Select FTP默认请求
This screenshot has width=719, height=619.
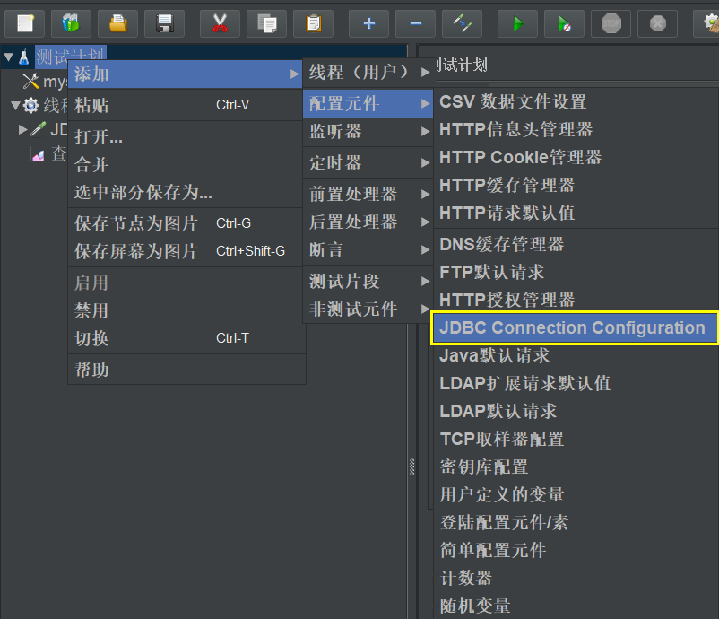[576, 272]
